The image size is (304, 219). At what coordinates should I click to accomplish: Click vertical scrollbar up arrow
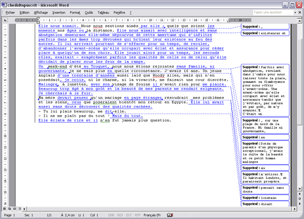299,20
